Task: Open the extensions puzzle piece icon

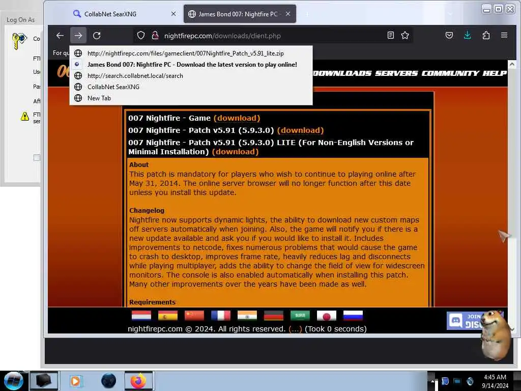Action: pos(486,35)
